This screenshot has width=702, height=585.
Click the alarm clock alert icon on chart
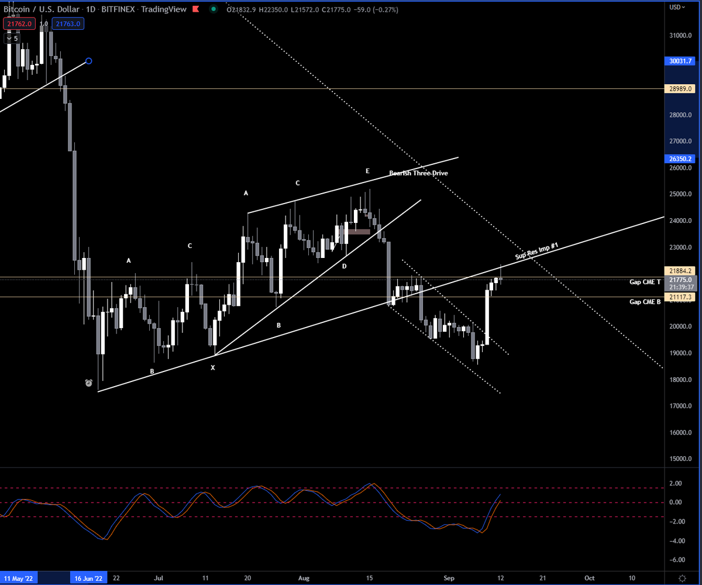88,383
